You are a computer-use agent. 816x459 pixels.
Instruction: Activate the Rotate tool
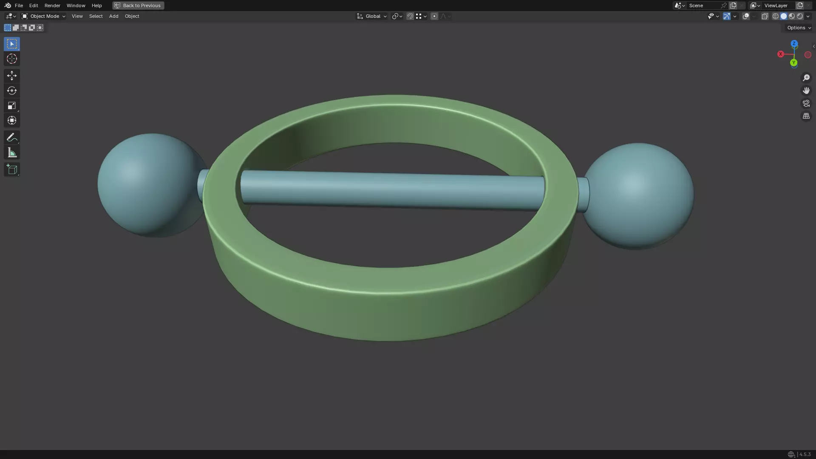12,91
